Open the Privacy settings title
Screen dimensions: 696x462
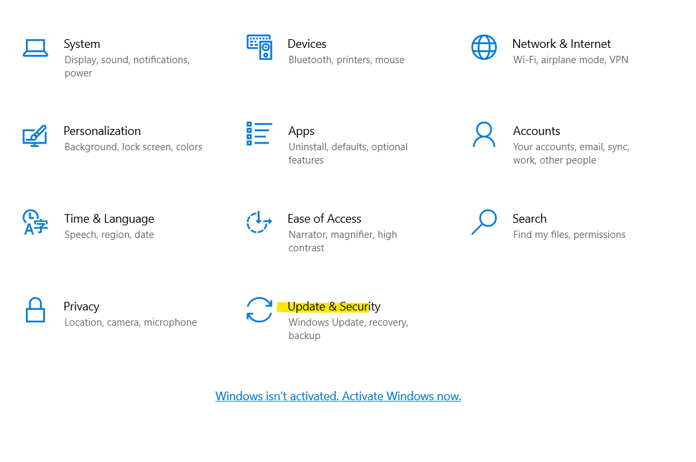coord(81,306)
